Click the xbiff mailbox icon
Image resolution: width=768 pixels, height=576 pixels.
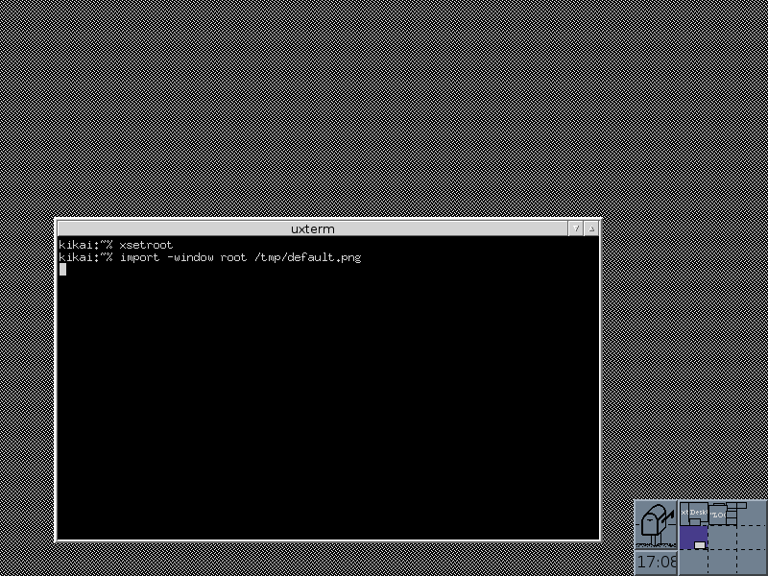[x=657, y=524]
